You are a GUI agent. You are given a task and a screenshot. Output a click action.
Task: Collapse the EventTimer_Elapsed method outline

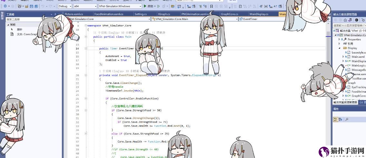click(x=86, y=75)
